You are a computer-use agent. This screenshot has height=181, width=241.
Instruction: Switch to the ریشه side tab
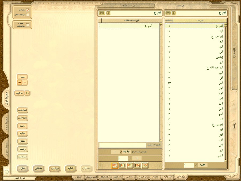[x=234, y=125]
